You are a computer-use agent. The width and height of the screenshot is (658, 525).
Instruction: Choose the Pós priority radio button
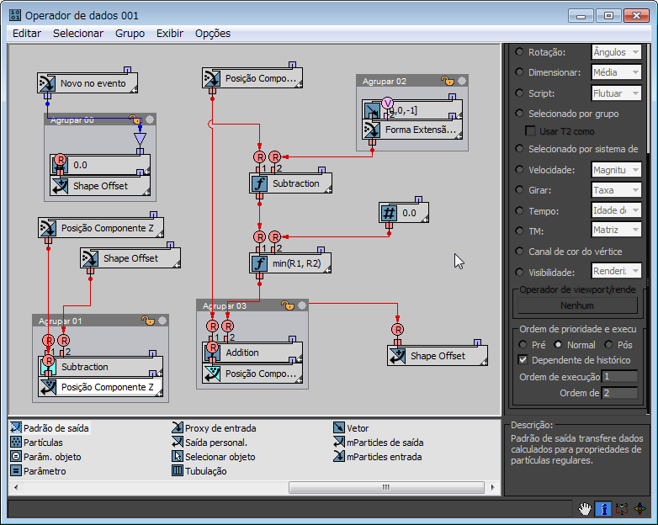click(608, 345)
